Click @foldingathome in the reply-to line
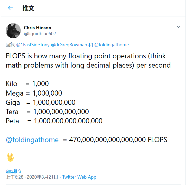 [x=111, y=45]
